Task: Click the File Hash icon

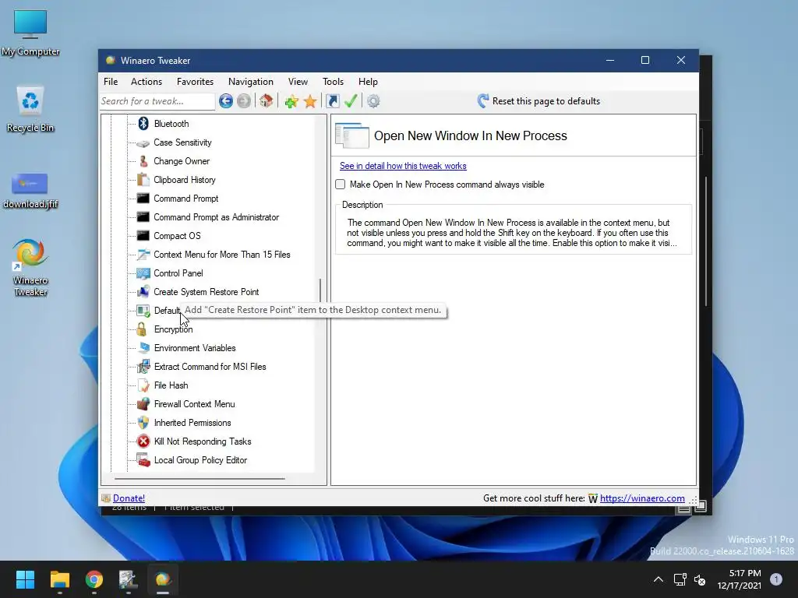Action: click(143, 385)
